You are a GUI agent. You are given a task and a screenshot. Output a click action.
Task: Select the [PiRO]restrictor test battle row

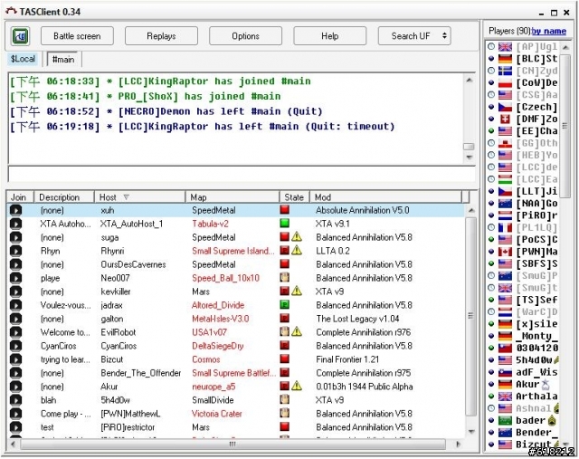[x=235, y=427]
